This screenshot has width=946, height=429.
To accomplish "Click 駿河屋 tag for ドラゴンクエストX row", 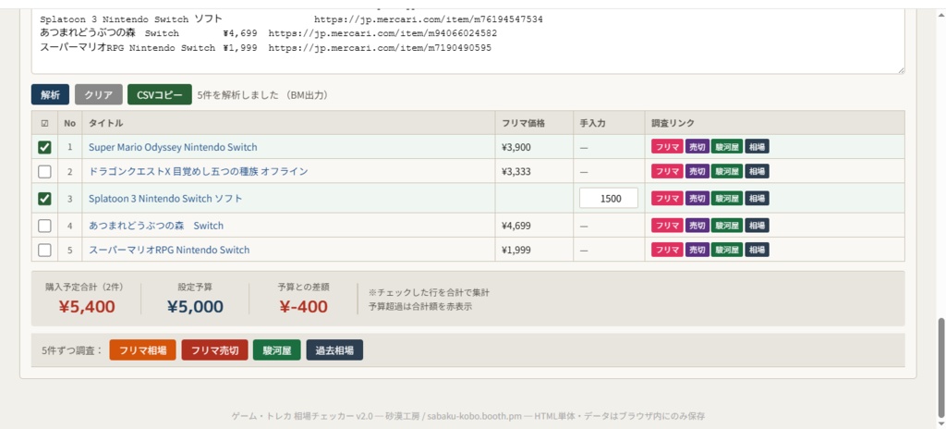I will pyautogui.click(x=727, y=172).
